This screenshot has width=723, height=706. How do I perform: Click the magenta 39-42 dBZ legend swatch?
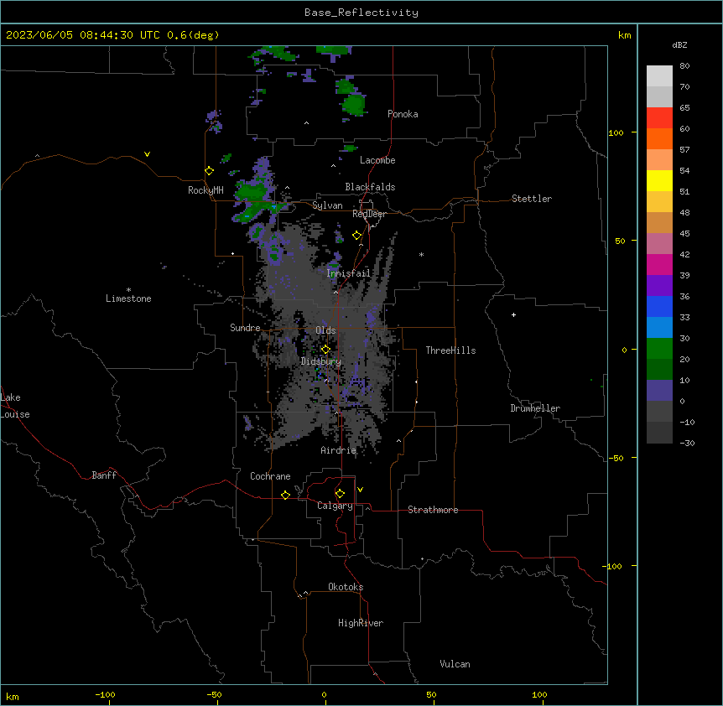click(659, 264)
